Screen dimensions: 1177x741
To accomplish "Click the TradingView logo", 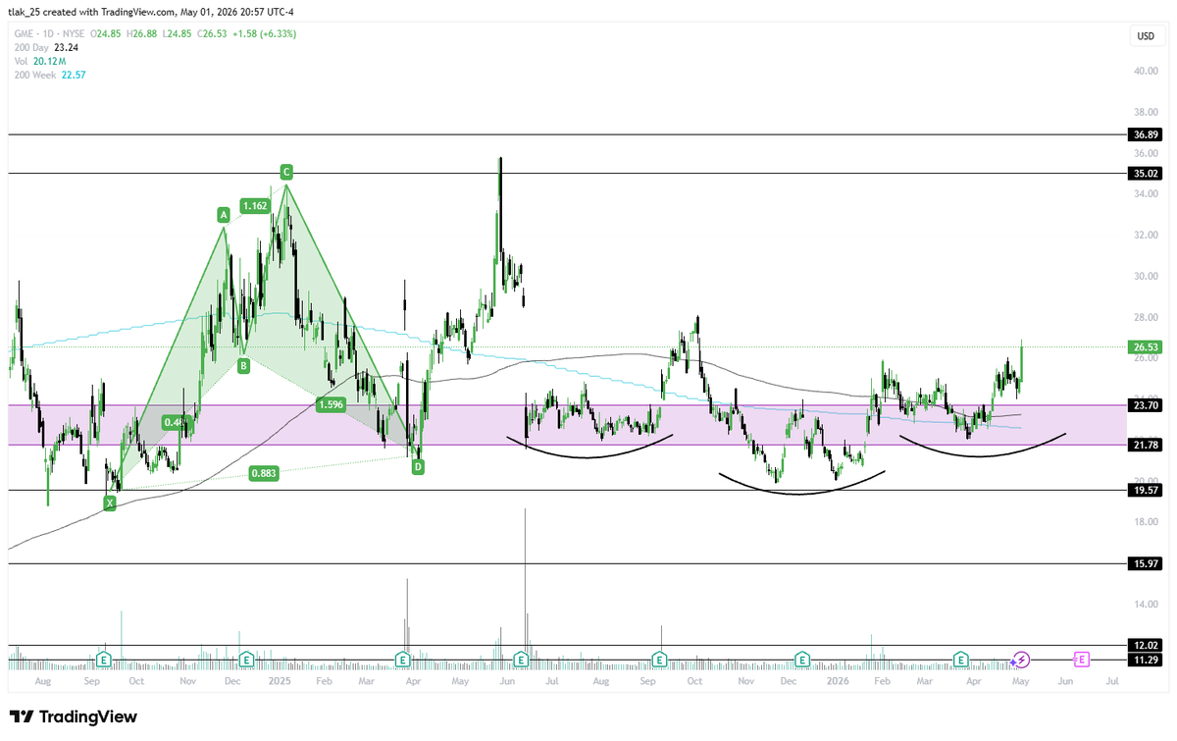I will 74,717.
